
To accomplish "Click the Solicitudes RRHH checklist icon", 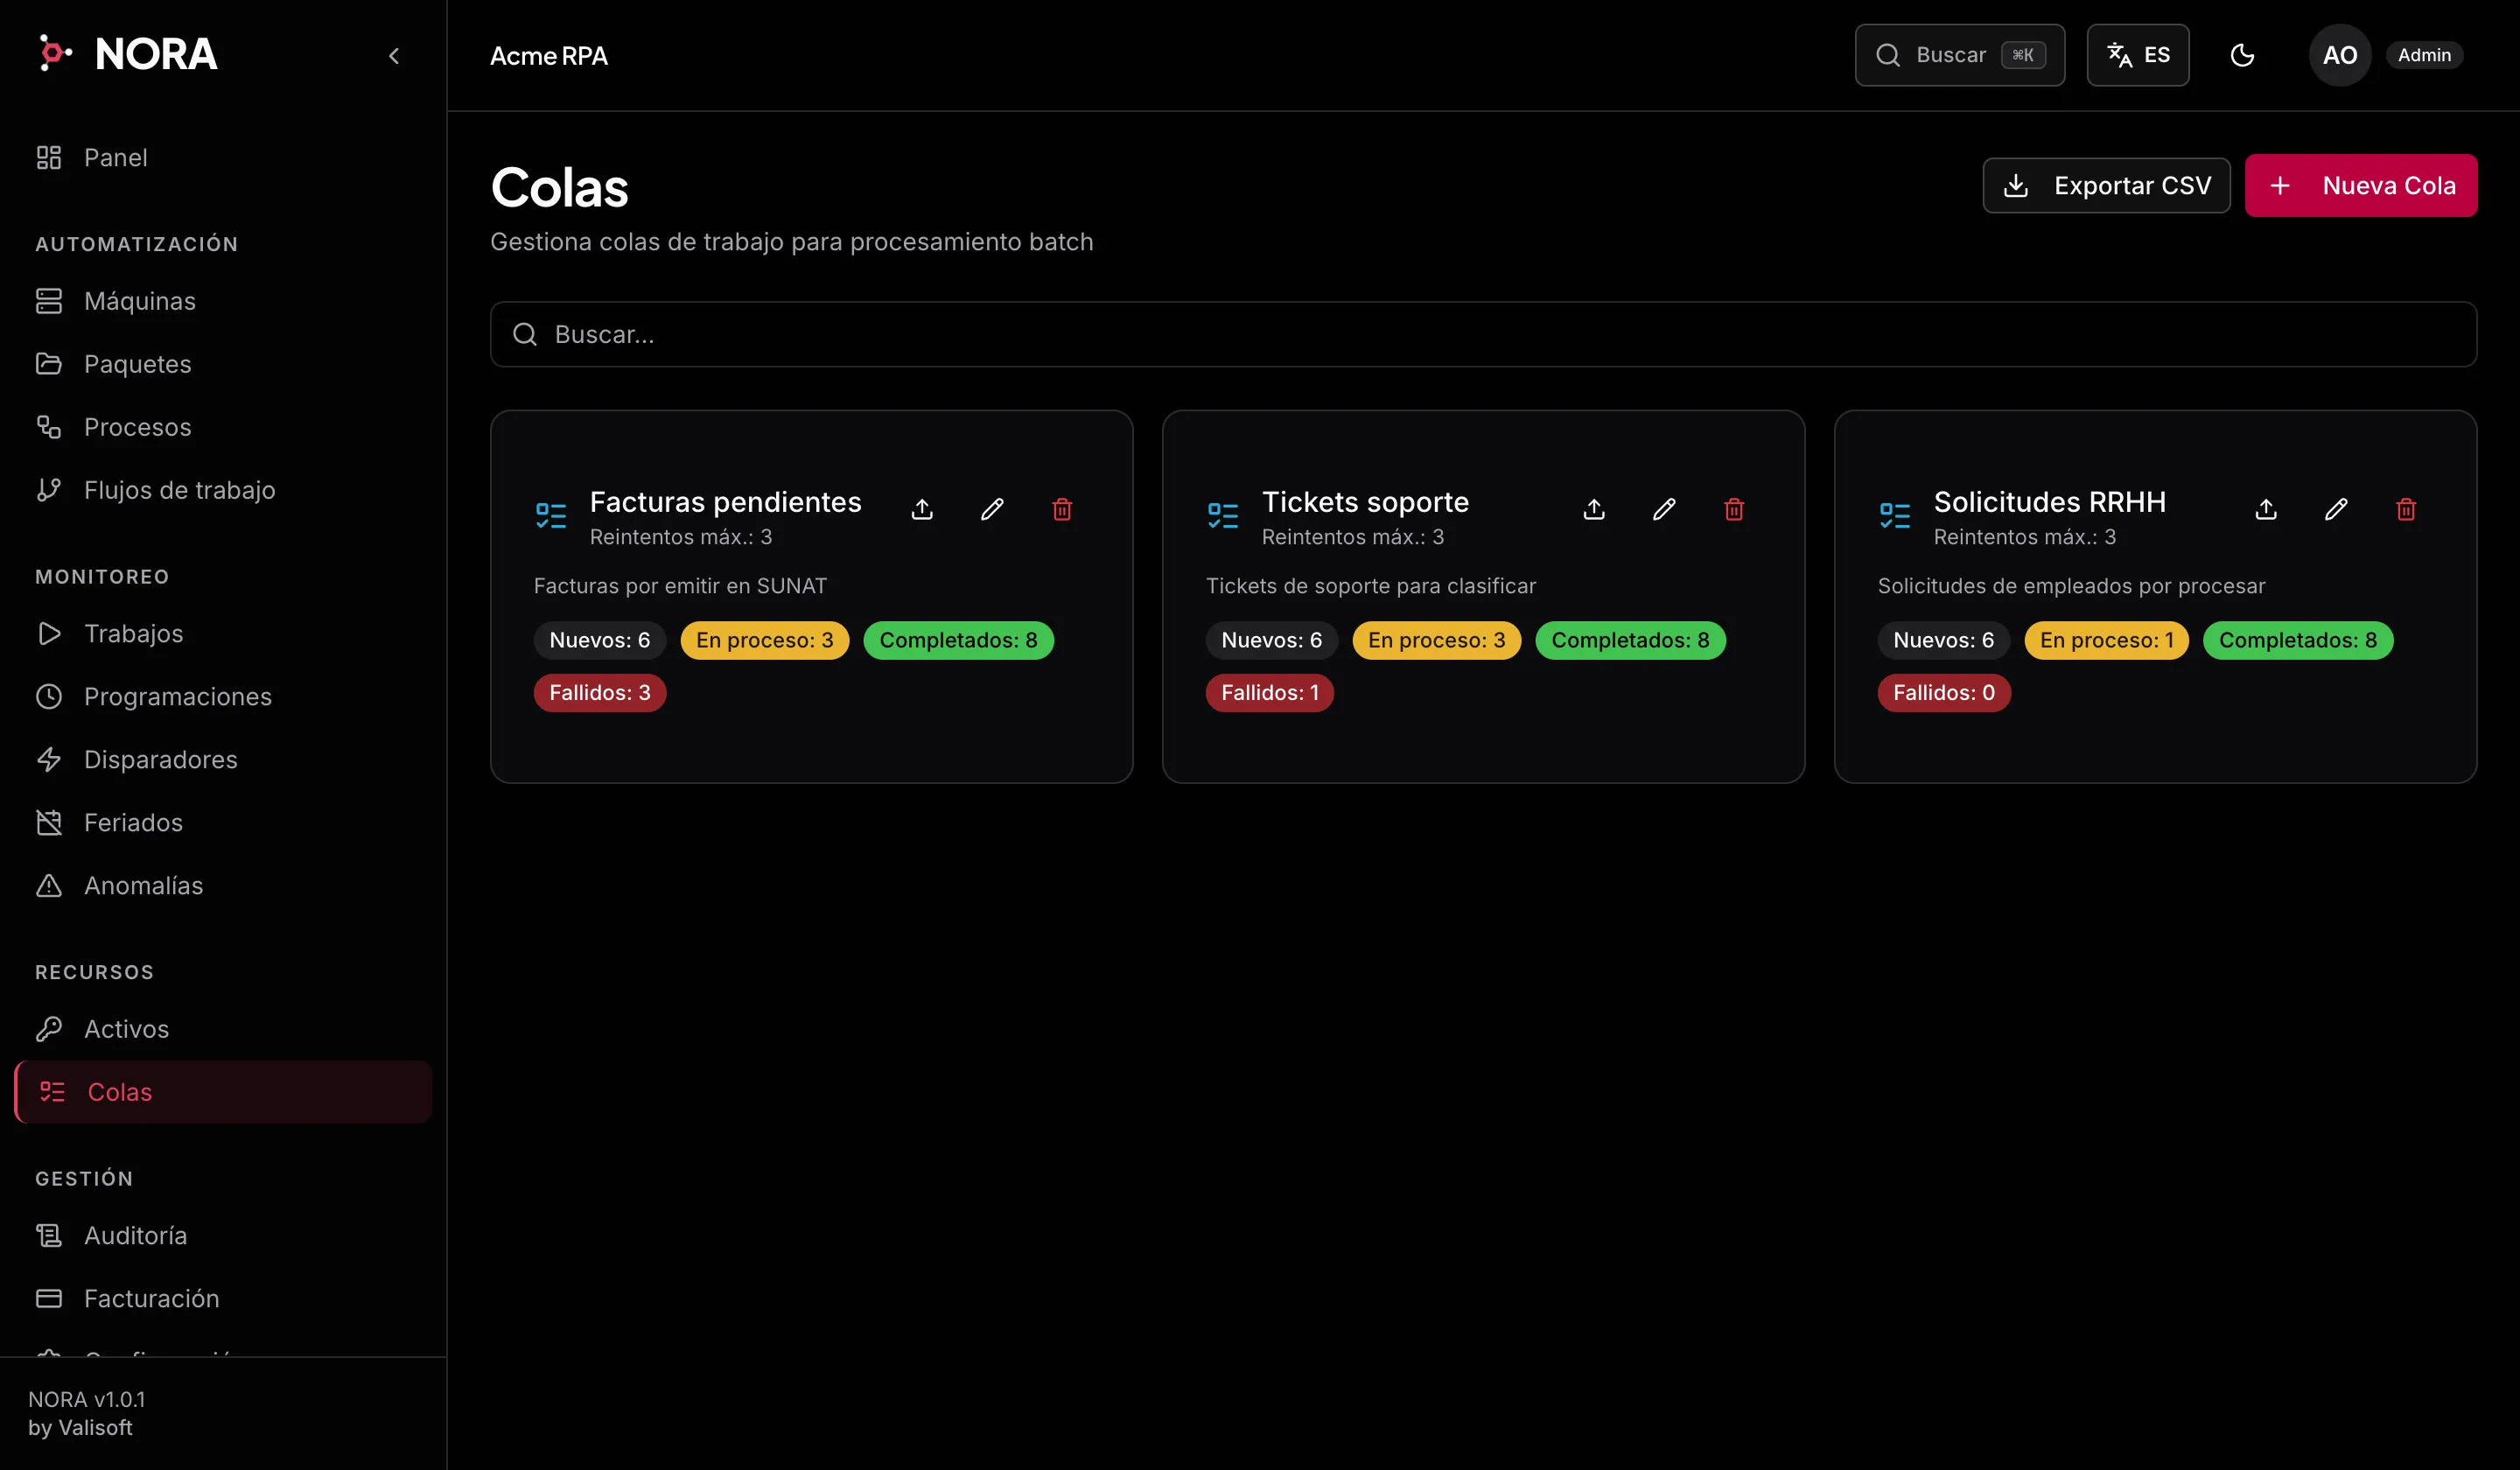I will (x=1895, y=515).
